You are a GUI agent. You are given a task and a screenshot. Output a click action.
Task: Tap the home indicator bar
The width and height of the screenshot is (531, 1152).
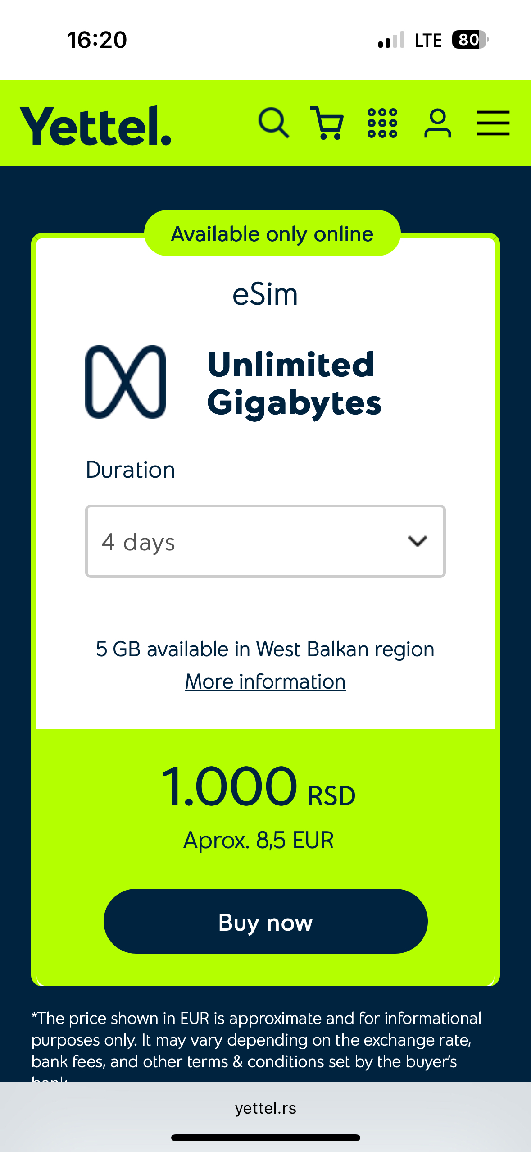pos(265,1138)
